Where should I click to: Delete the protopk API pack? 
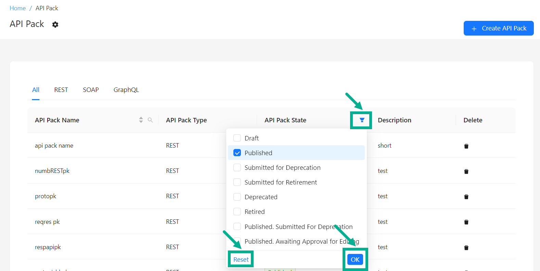tap(466, 197)
